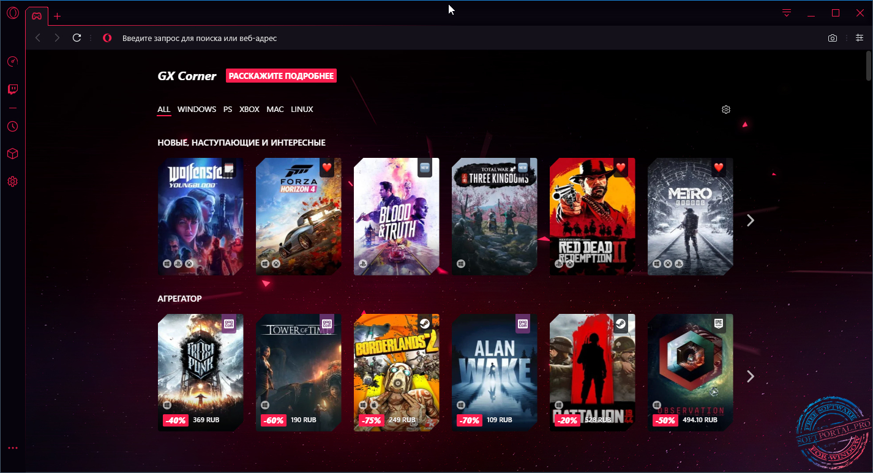Open the Metro Exodus cover art
This screenshot has width=873, height=473.
pyautogui.click(x=691, y=217)
